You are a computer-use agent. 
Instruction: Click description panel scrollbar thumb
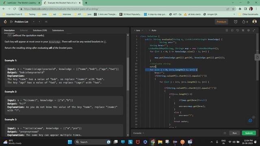128,74
